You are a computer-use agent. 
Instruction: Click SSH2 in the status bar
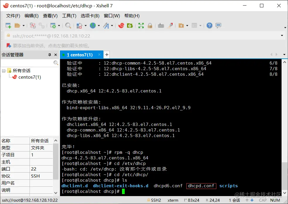pyautogui.click(x=156, y=200)
